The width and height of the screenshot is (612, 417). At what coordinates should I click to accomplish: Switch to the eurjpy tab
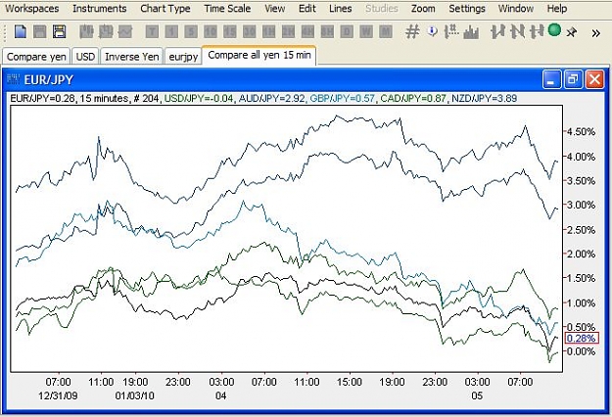(x=183, y=57)
